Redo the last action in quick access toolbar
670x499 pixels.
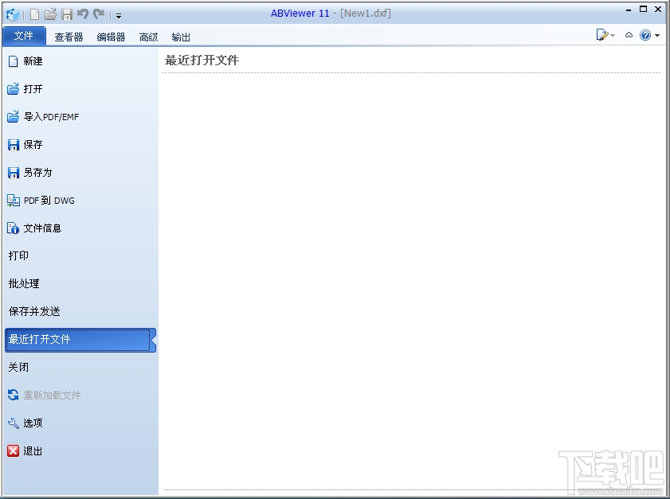click(x=97, y=14)
